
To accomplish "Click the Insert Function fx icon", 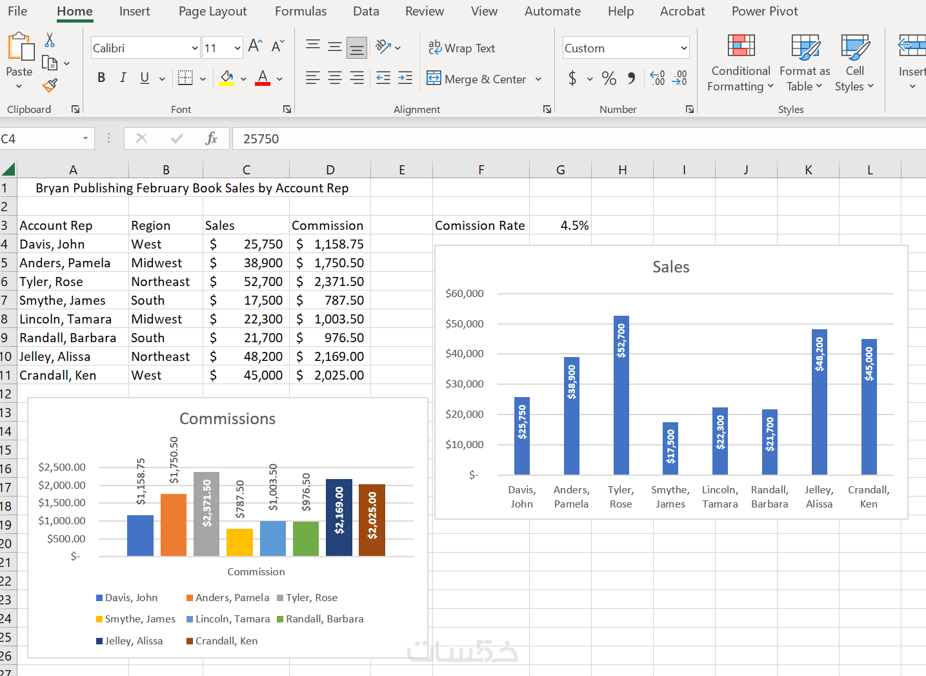I will (211, 138).
